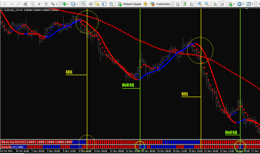Open the Strategy Tester panel
This screenshot has height=154, width=260.
[x=111, y=4]
